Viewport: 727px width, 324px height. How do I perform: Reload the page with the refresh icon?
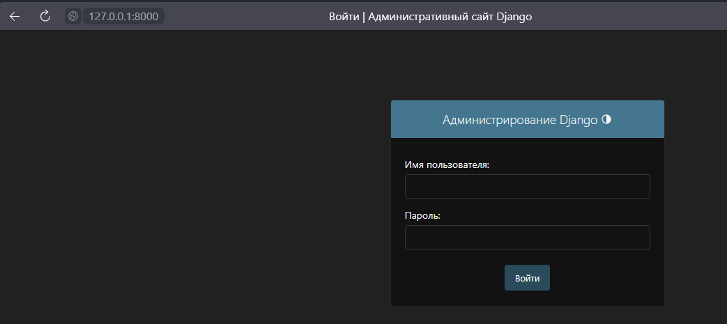(45, 16)
